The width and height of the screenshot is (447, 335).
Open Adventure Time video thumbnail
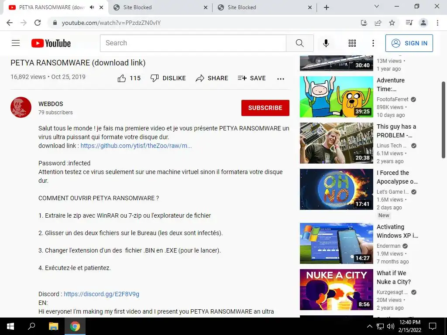pos(337,96)
